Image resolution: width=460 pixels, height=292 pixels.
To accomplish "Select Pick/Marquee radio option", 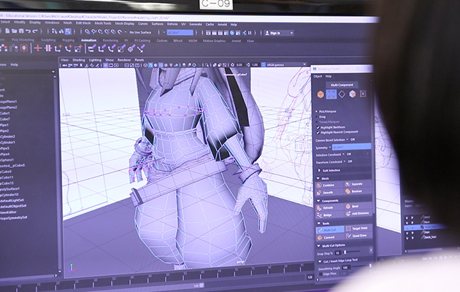I will 317,112.
